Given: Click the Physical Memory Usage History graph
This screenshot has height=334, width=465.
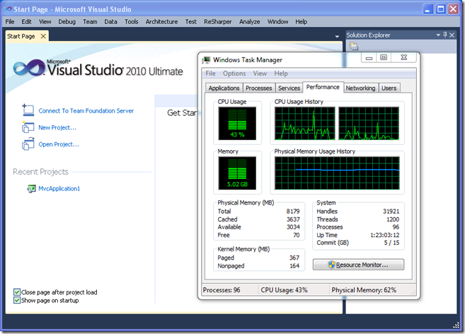Looking at the screenshot, I should 337,173.
